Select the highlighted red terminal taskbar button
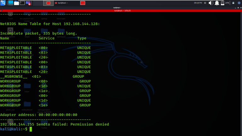The height and width of the screenshot is (136, 242). [x=49, y=3]
